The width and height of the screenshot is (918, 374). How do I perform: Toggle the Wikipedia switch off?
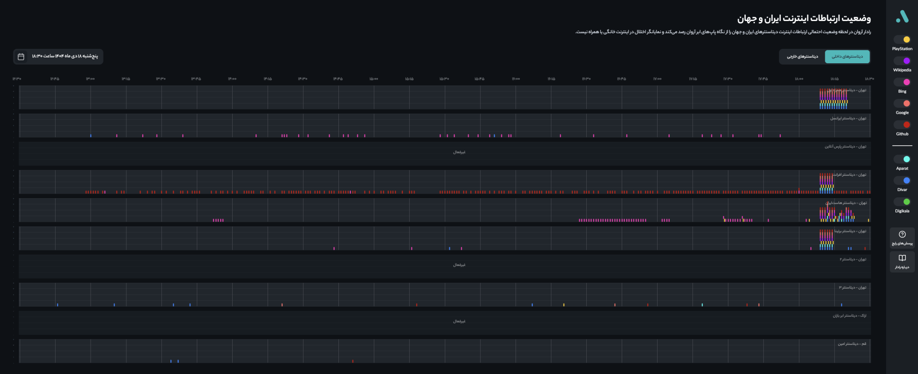coord(902,61)
